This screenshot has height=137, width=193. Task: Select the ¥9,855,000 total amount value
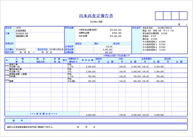click(x=116, y=36)
